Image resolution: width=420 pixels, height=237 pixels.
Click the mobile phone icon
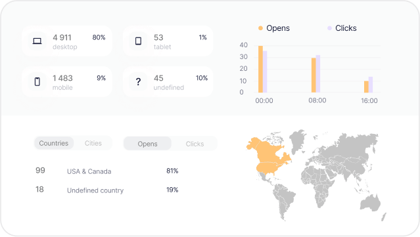click(x=37, y=81)
